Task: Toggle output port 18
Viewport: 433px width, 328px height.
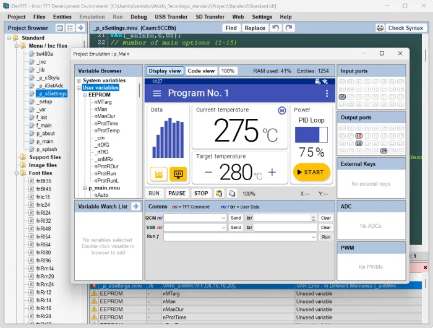Action: [359, 144]
